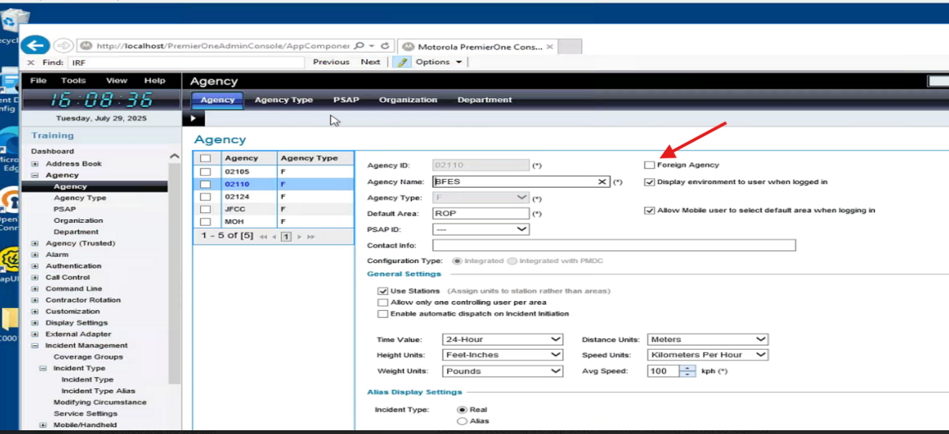Switch to the Department tab

(x=484, y=100)
